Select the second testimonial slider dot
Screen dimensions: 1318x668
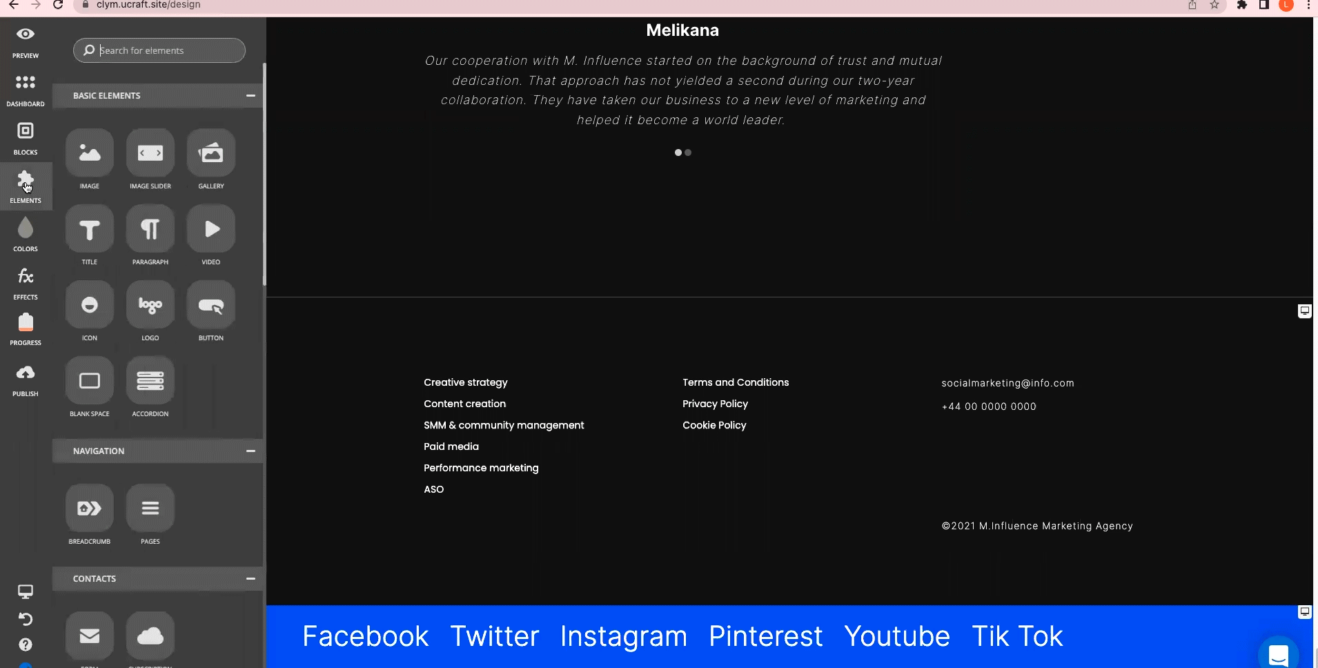click(688, 153)
